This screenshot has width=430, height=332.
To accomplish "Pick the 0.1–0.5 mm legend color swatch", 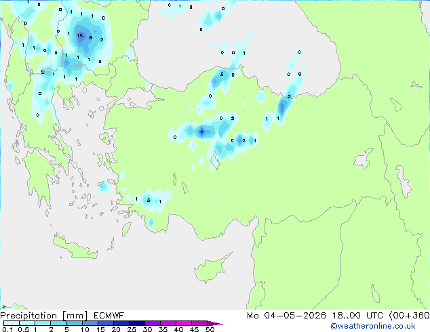I will [12, 323].
